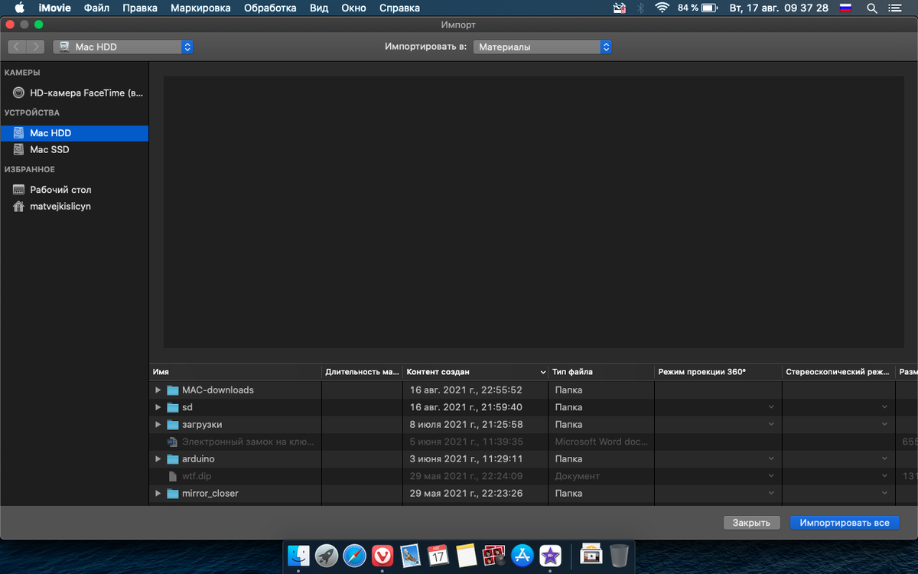918x574 pixels.
Task: Open the Mail stamp icon in Dock
Action: (411, 555)
